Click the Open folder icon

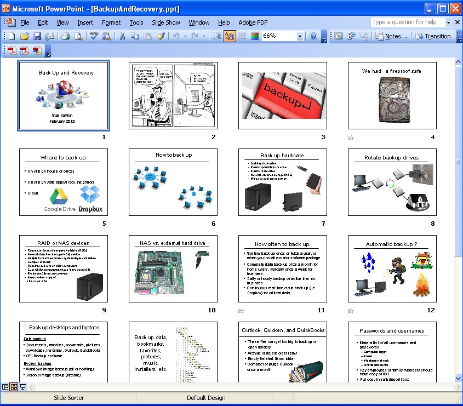(25, 36)
